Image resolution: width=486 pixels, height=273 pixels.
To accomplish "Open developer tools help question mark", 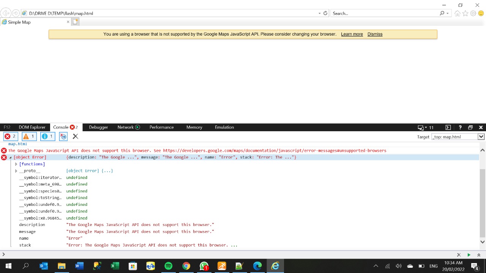I will [460, 127].
